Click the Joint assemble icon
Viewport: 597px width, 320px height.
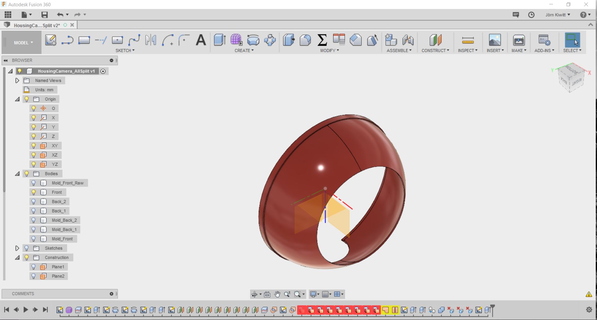point(408,40)
